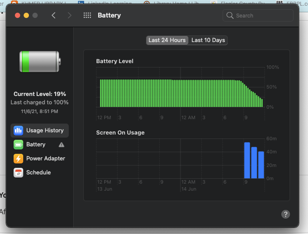Screen dimensions: 308x234
Task: Open the Show All preferences grid icon
Action: [87, 15]
